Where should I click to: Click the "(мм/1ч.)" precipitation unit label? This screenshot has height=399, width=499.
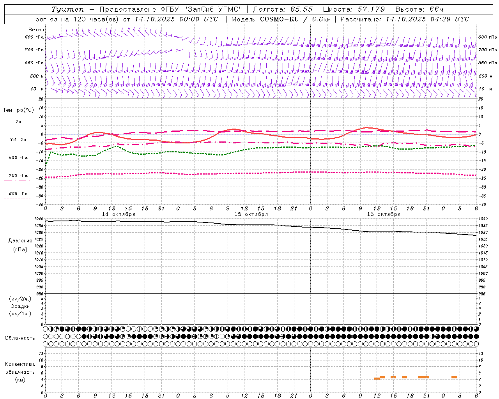[20, 314]
